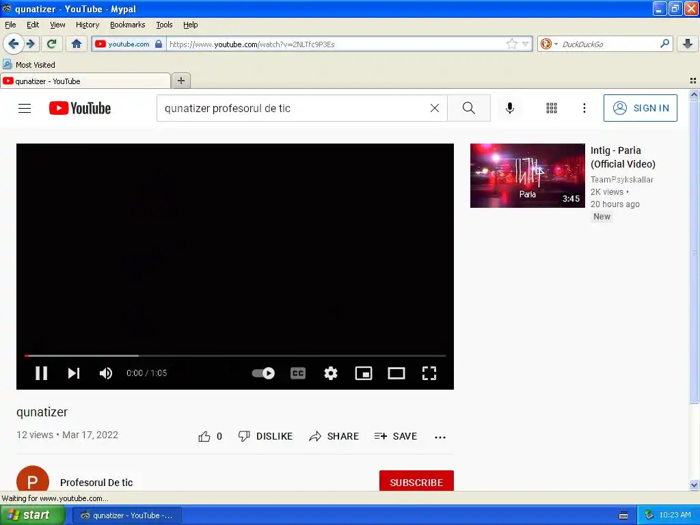Screen dimensions: 700x525
Task: Clear the YouTube search query
Action: tap(434, 108)
